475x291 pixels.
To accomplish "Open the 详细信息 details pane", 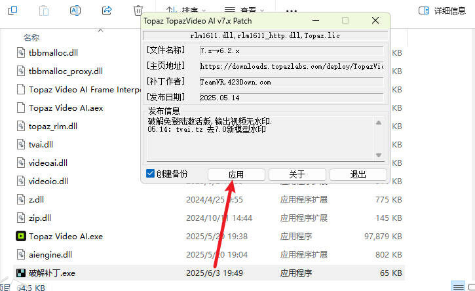I will pos(442,10).
